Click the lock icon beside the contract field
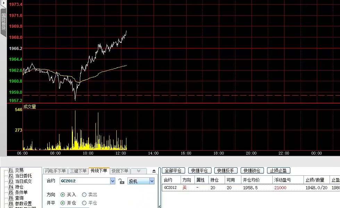The image size is (340, 208). pos(122,181)
